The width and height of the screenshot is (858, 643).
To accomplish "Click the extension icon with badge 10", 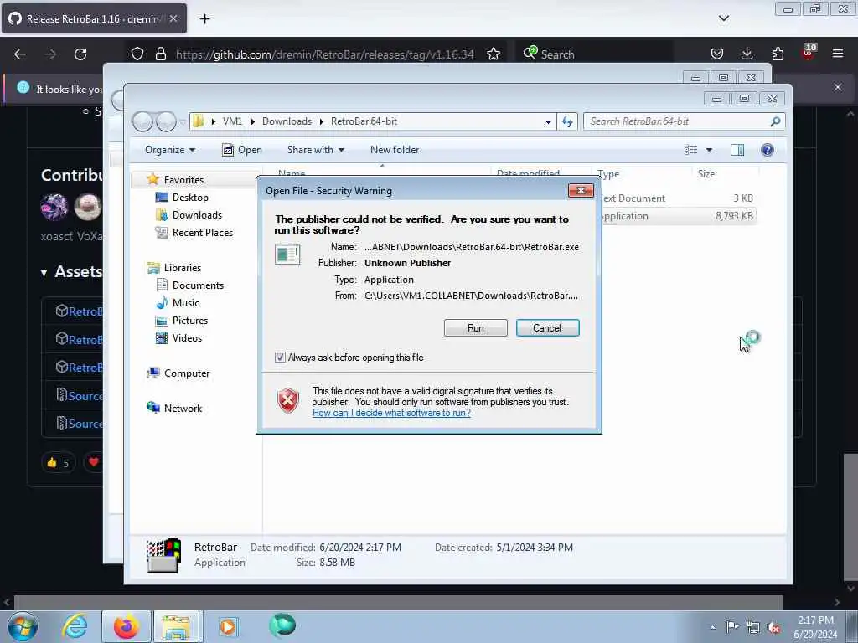I will click(809, 53).
